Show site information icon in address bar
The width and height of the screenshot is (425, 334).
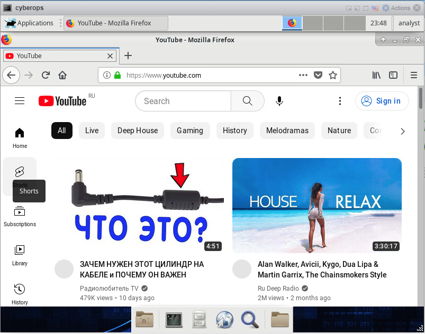107,75
